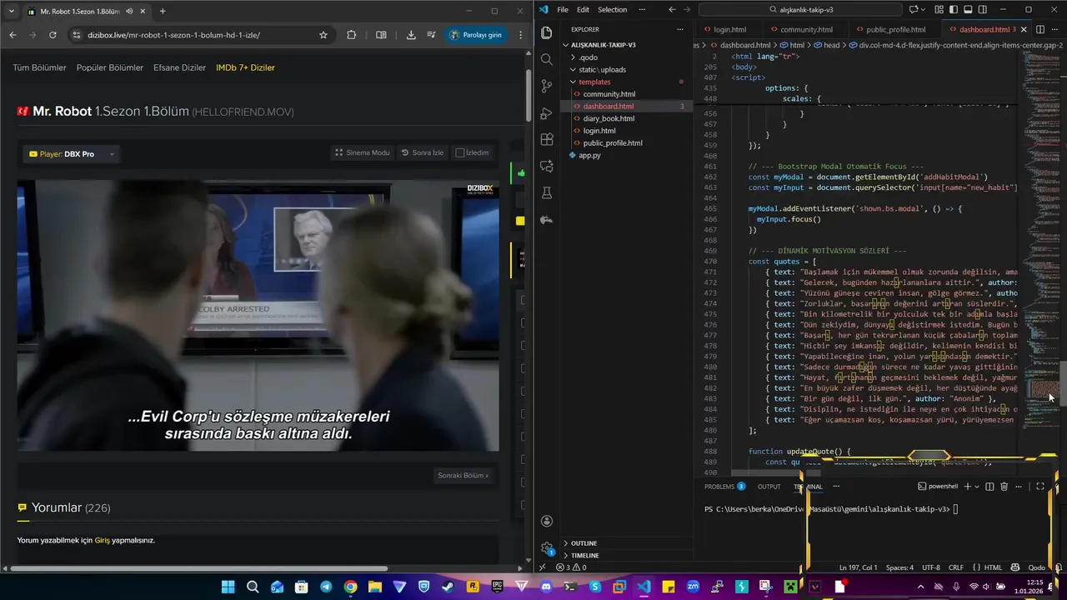Open Chrome tab search dropdown arrow
This screenshot has width=1067, height=600.
[x=12, y=12]
